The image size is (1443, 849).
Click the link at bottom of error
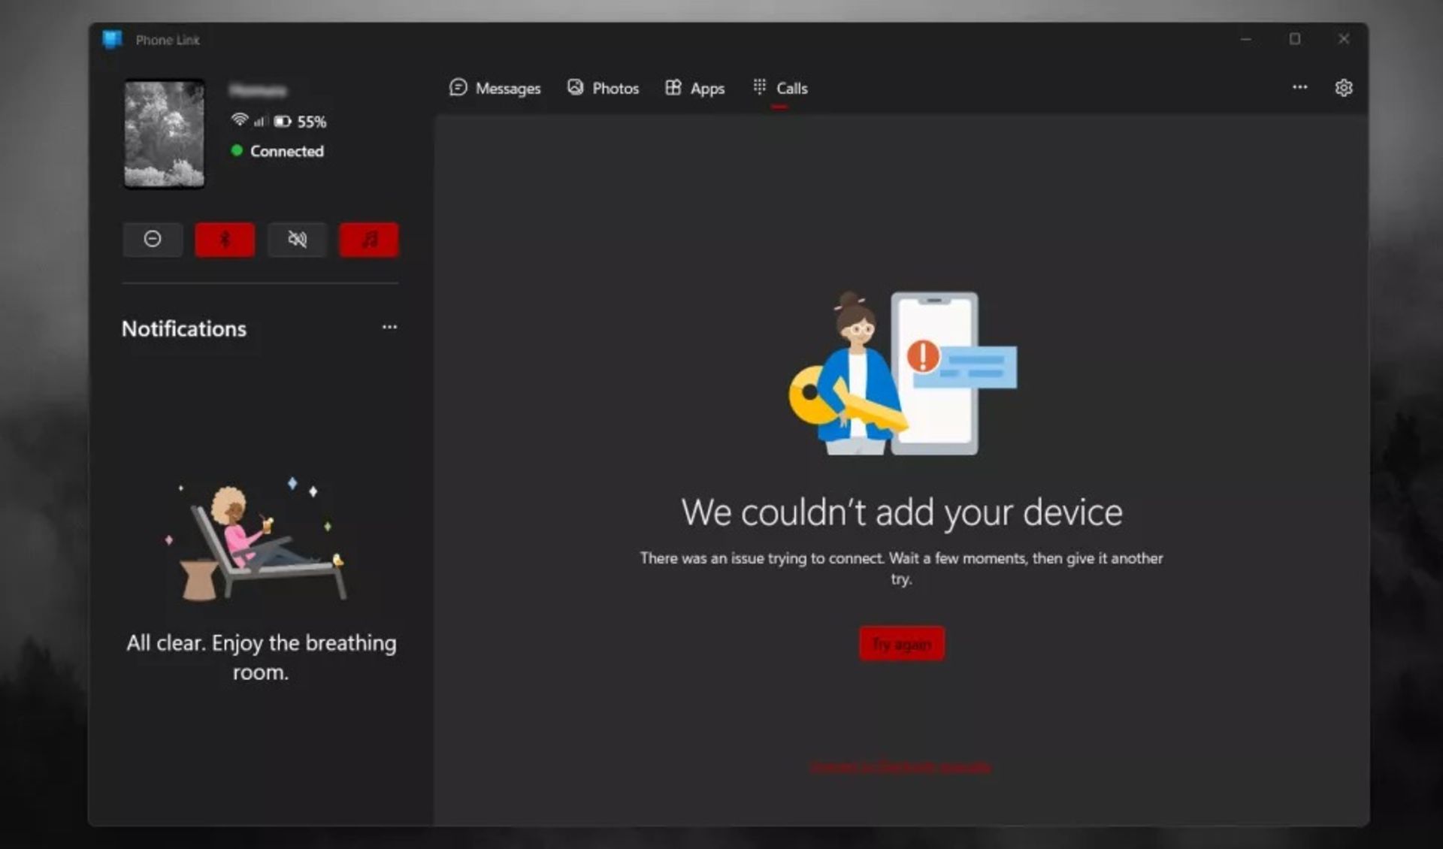[x=900, y=766]
